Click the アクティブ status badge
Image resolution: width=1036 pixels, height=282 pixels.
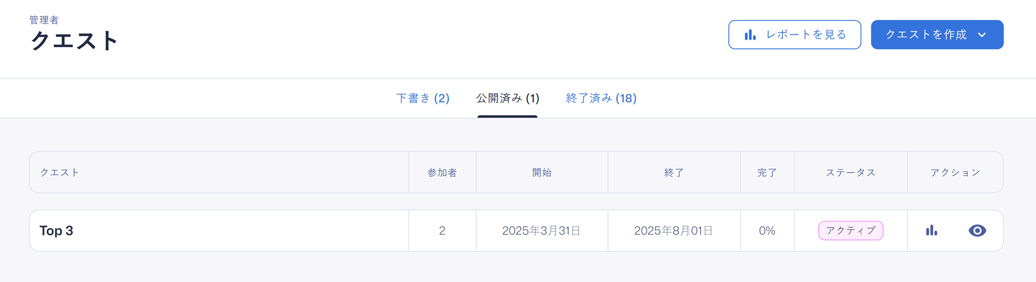[x=851, y=231]
